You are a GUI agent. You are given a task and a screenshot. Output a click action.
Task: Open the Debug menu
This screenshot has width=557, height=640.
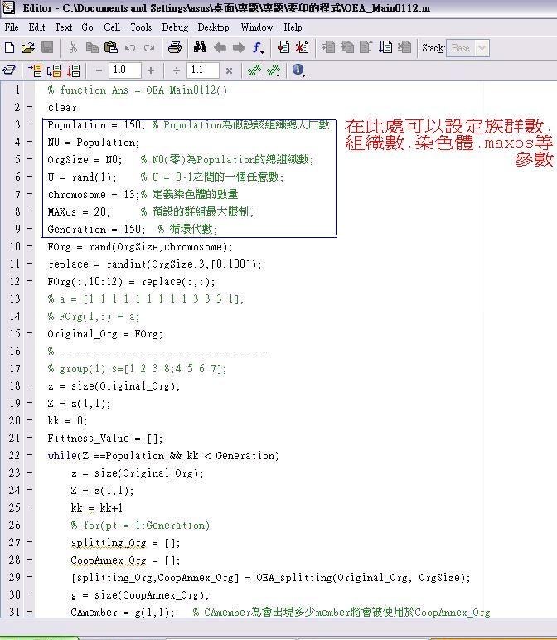point(175,27)
